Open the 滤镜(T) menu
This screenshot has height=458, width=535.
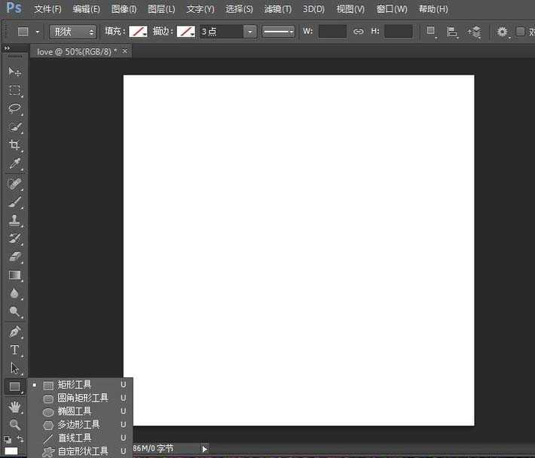tap(277, 9)
